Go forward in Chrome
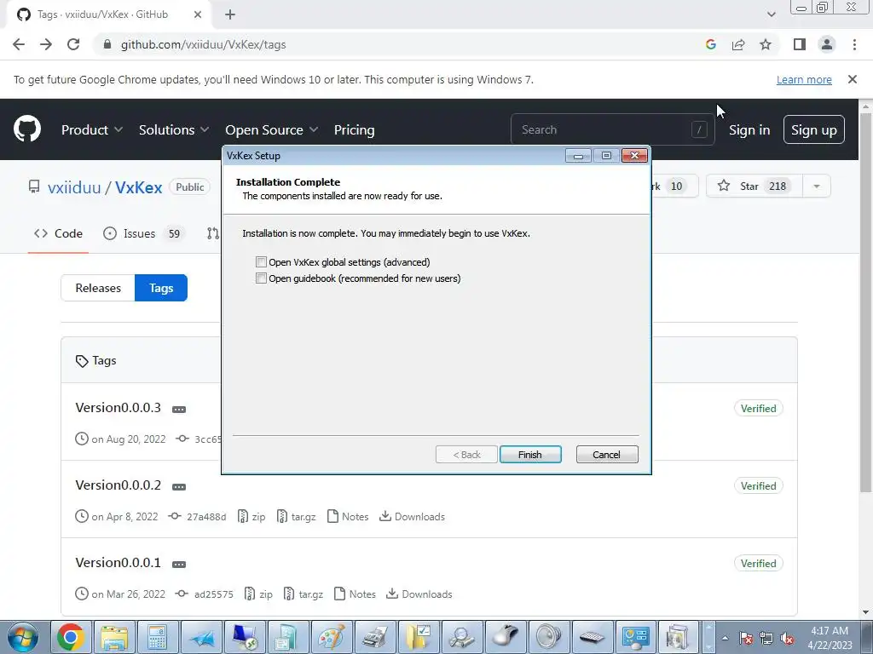 (46, 44)
